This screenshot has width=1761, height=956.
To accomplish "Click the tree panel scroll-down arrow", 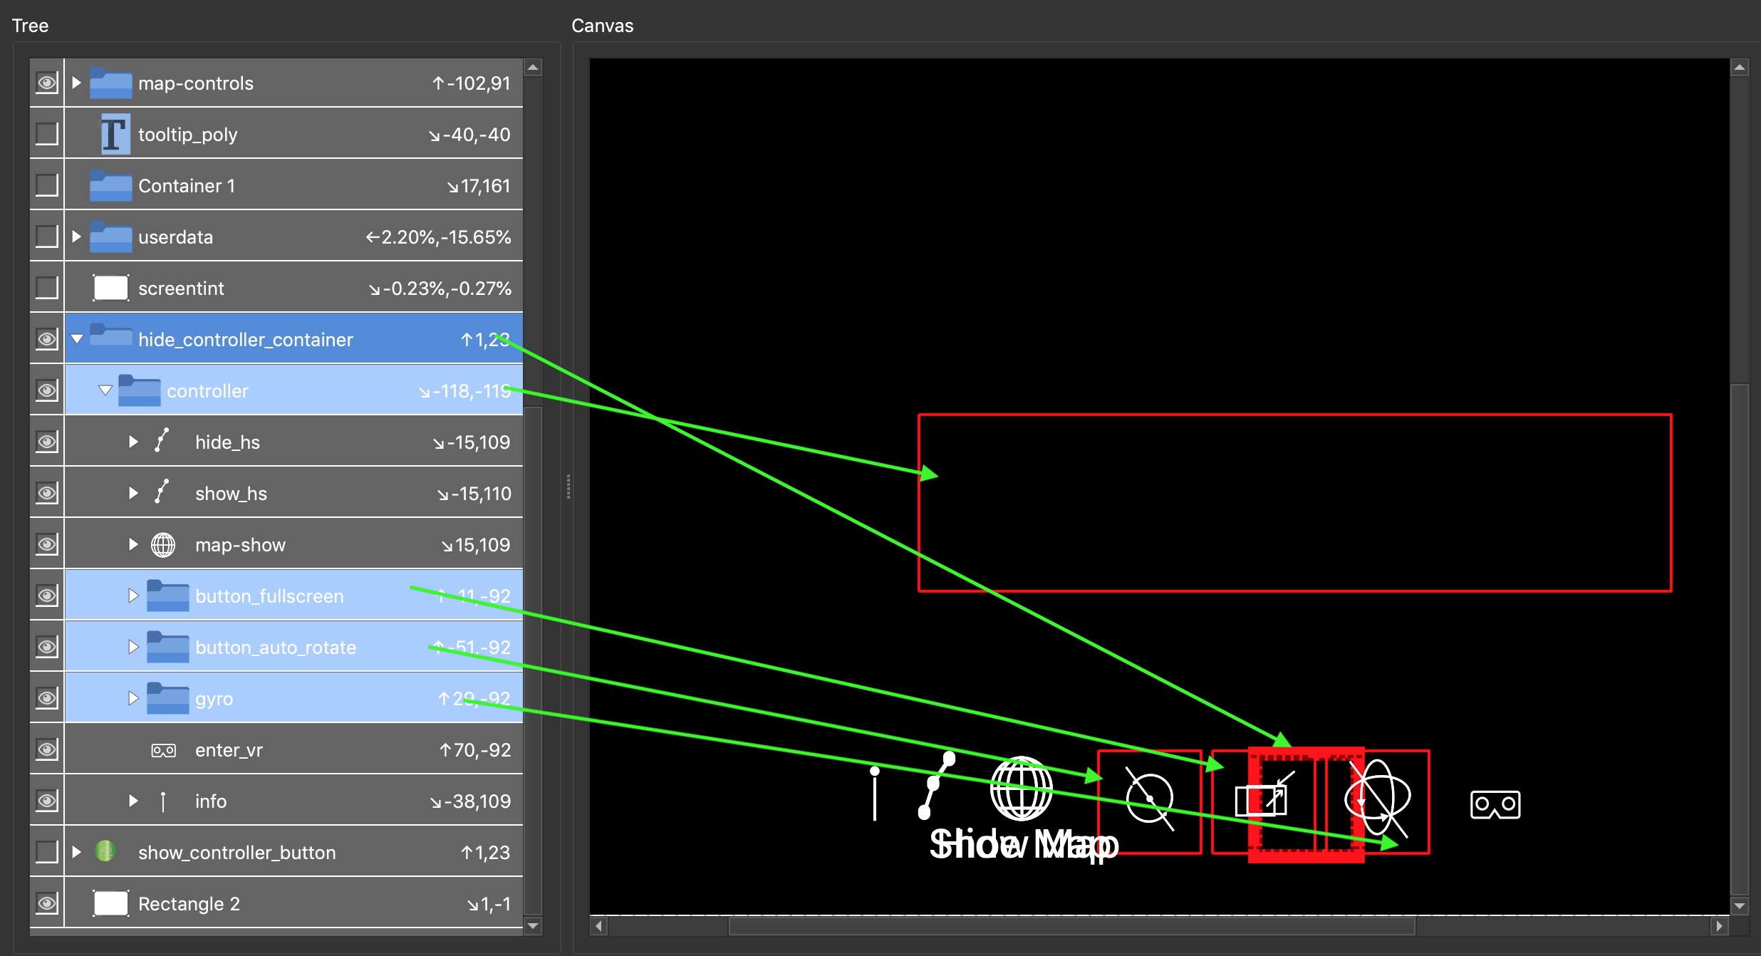I will click(533, 926).
